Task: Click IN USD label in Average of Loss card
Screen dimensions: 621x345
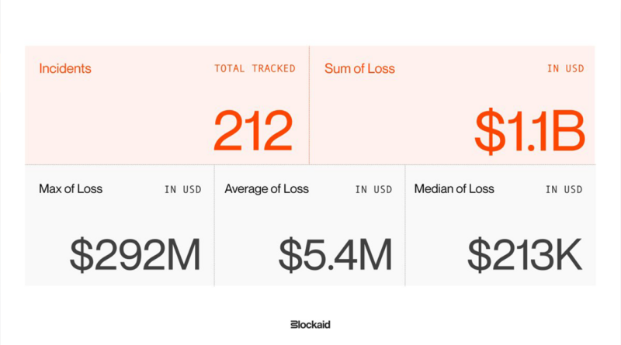Action: [x=374, y=189]
